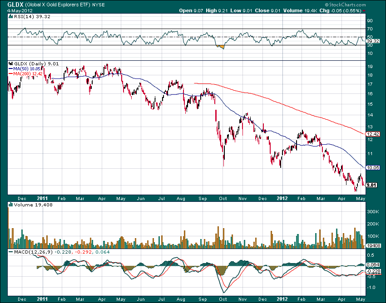Click the "Global X Gold Explorers ETF" name
The image size is (386, 303).
58,5
